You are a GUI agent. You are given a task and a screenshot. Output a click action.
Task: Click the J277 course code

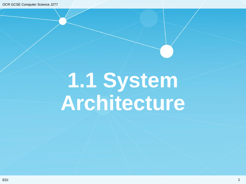(x=54, y=4)
